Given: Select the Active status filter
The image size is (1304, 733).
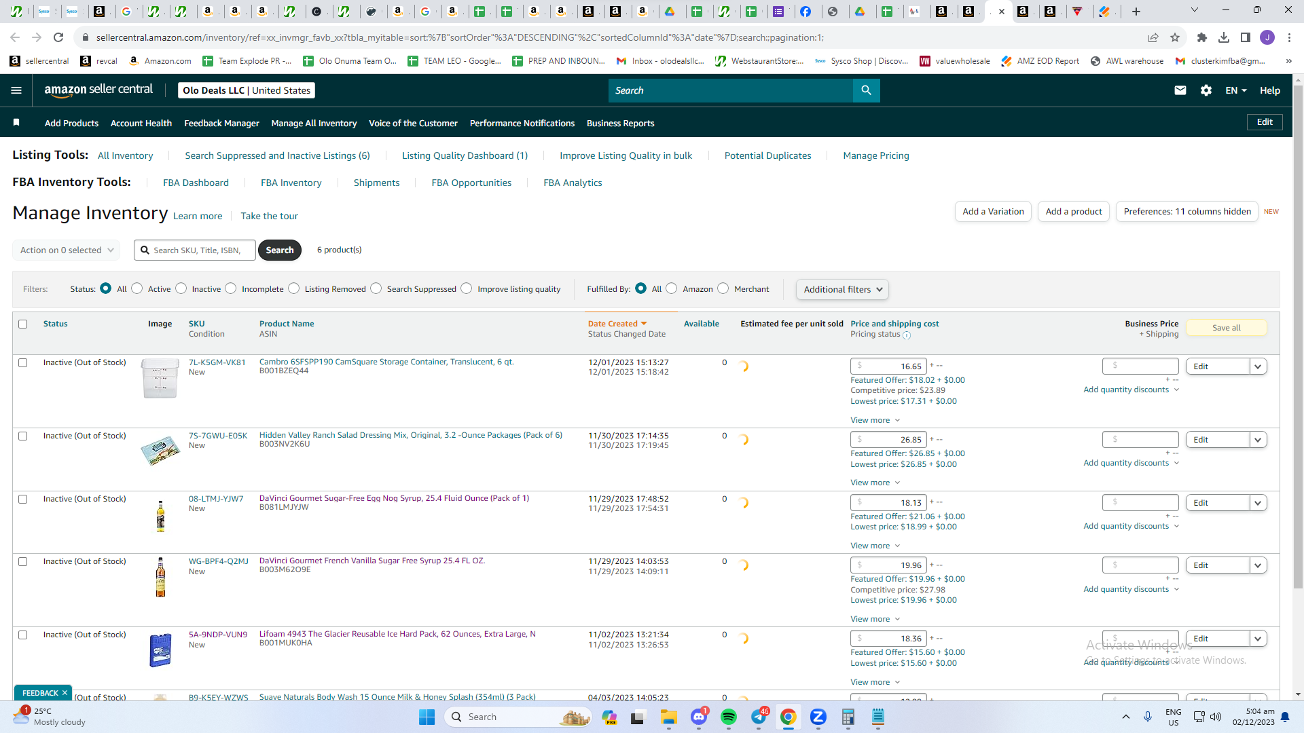Looking at the screenshot, I should pyautogui.click(x=137, y=288).
